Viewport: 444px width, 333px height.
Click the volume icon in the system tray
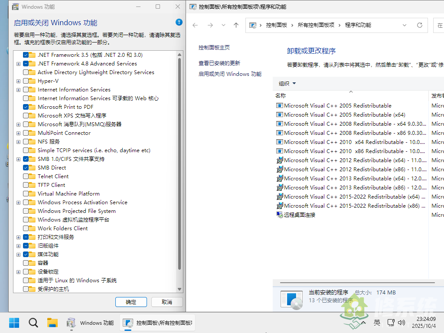(401, 323)
